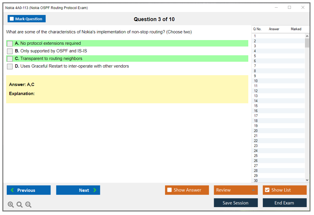
Task: Select checkbox D Uses Graceful Restart
Action: point(10,66)
